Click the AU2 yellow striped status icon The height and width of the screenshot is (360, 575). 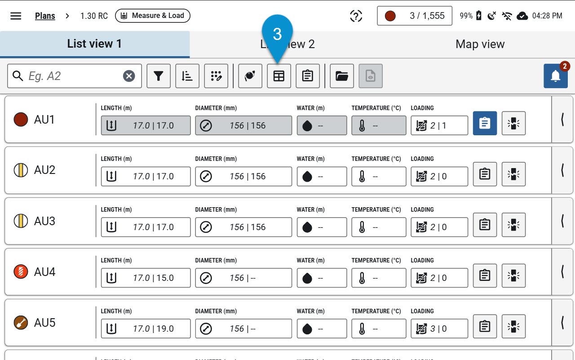coord(21,170)
